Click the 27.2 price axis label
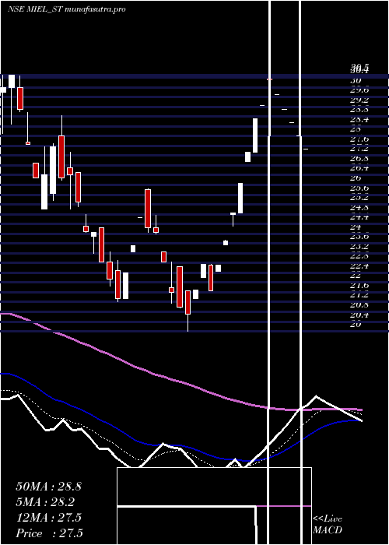 (x=359, y=149)
